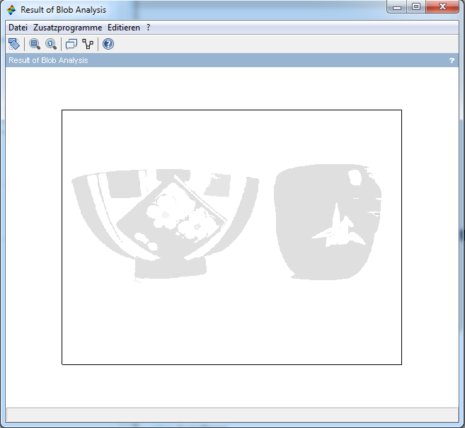Click the zoom-to-fit magnifier with grid
465x428 pixels.
tap(35, 44)
